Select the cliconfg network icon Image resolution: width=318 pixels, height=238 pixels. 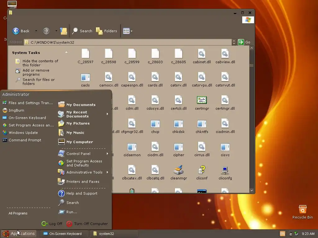coord(225,170)
